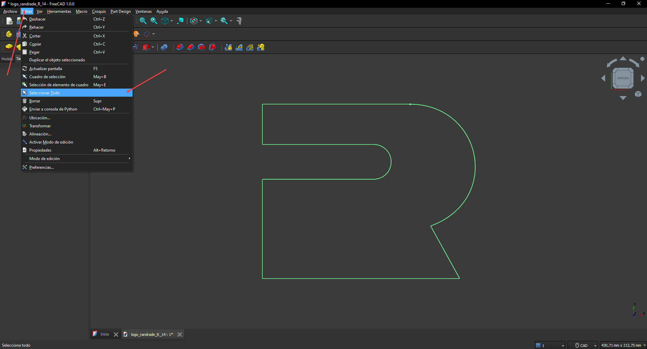Click the Linear Pattern icon

pyautogui.click(x=239, y=47)
